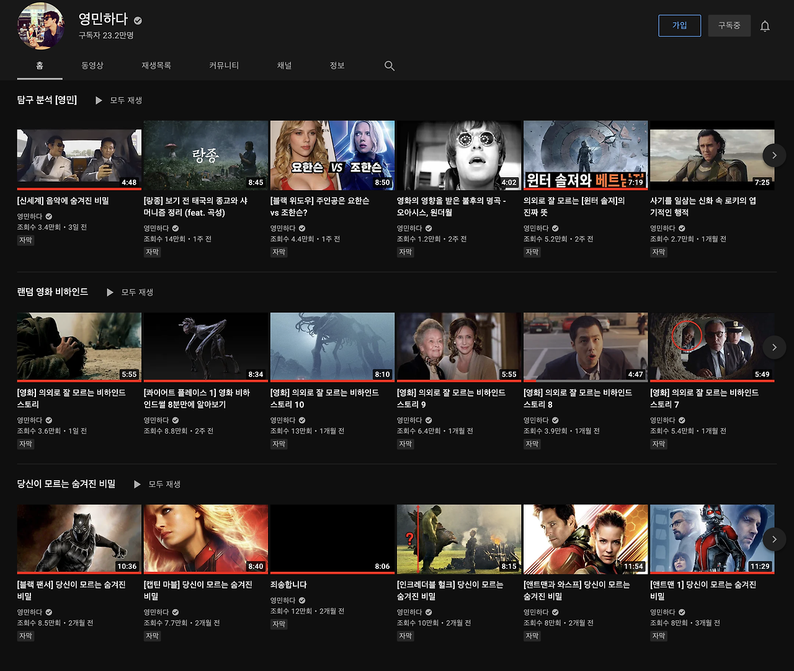
Task: Click the verified check under the 죄송합니다 video
Action: (x=302, y=600)
